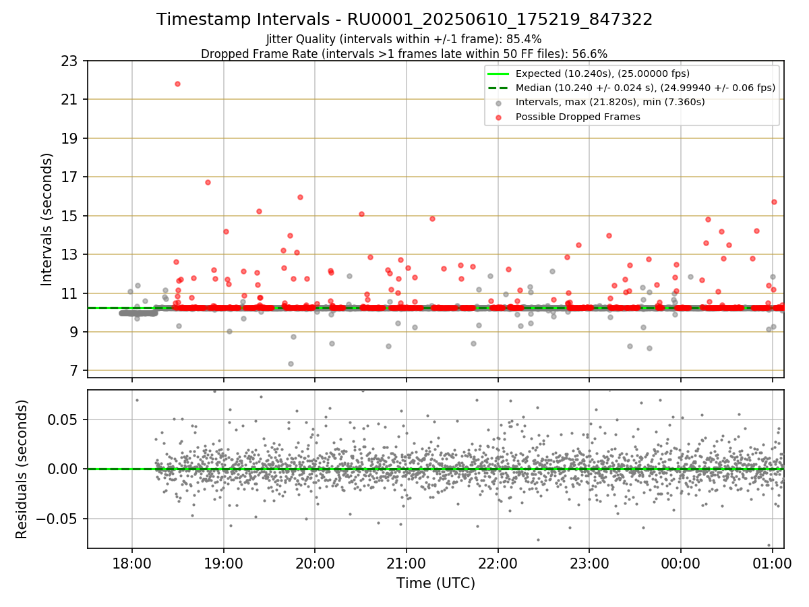Click the 'Residuals (seconds)' y-axis label
Screen dimensions: 809x607
click(22, 469)
